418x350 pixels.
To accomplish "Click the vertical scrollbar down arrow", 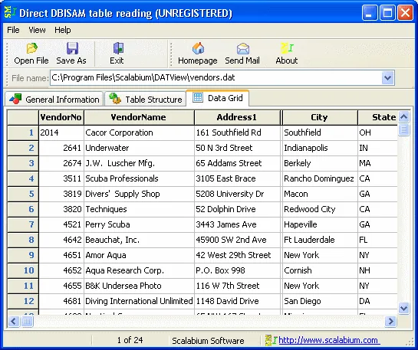I will [x=403, y=308].
